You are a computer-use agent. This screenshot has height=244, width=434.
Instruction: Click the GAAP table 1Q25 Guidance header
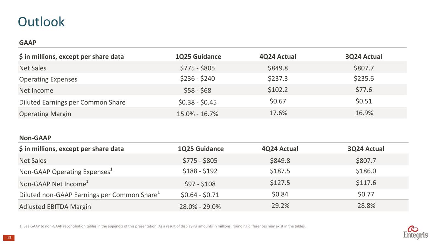(x=198, y=57)
